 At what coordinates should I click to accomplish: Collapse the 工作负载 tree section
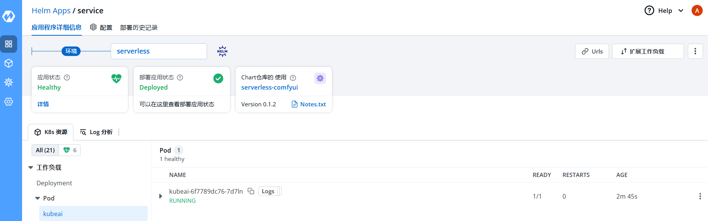[31, 167]
